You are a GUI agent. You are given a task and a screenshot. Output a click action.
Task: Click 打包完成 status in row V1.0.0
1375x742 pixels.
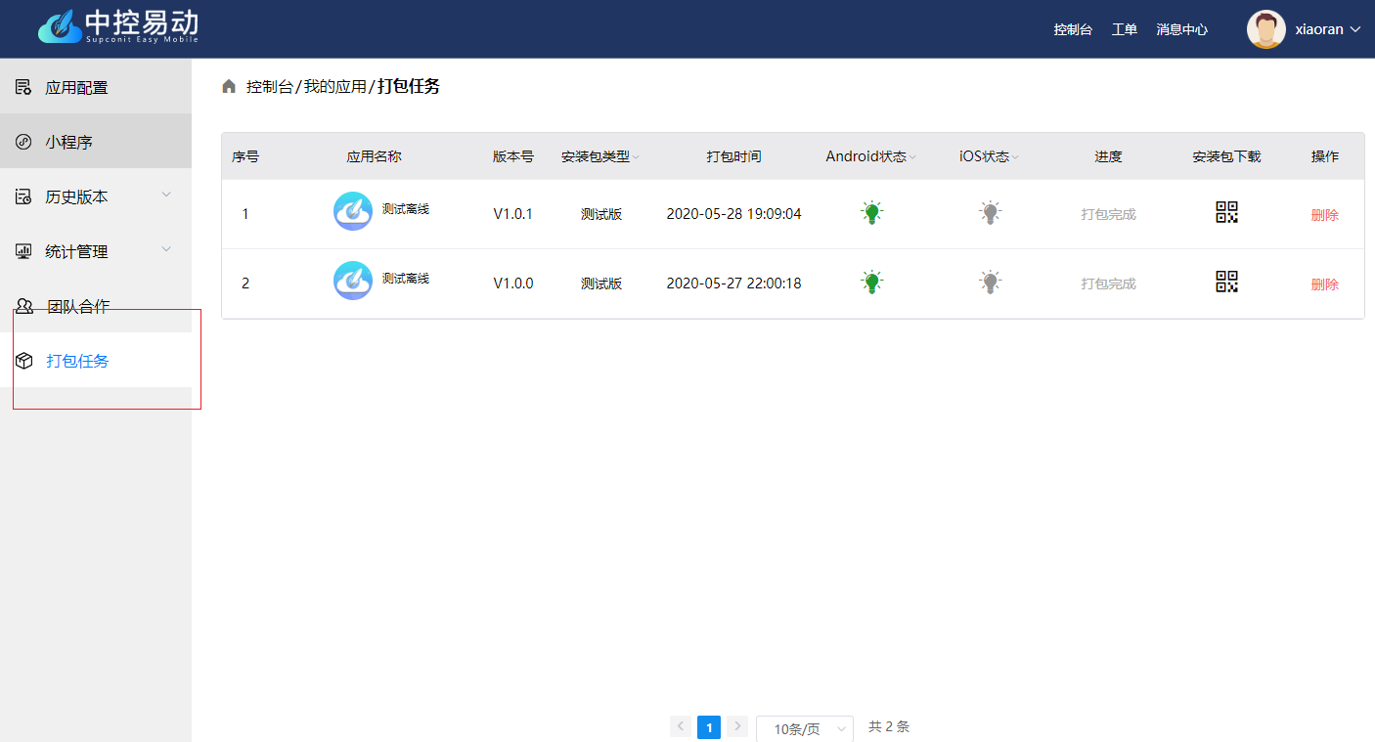coord(1108,284)
